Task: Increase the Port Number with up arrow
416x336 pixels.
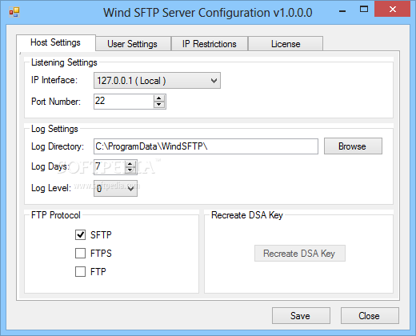Action: [x=159, y=98]
